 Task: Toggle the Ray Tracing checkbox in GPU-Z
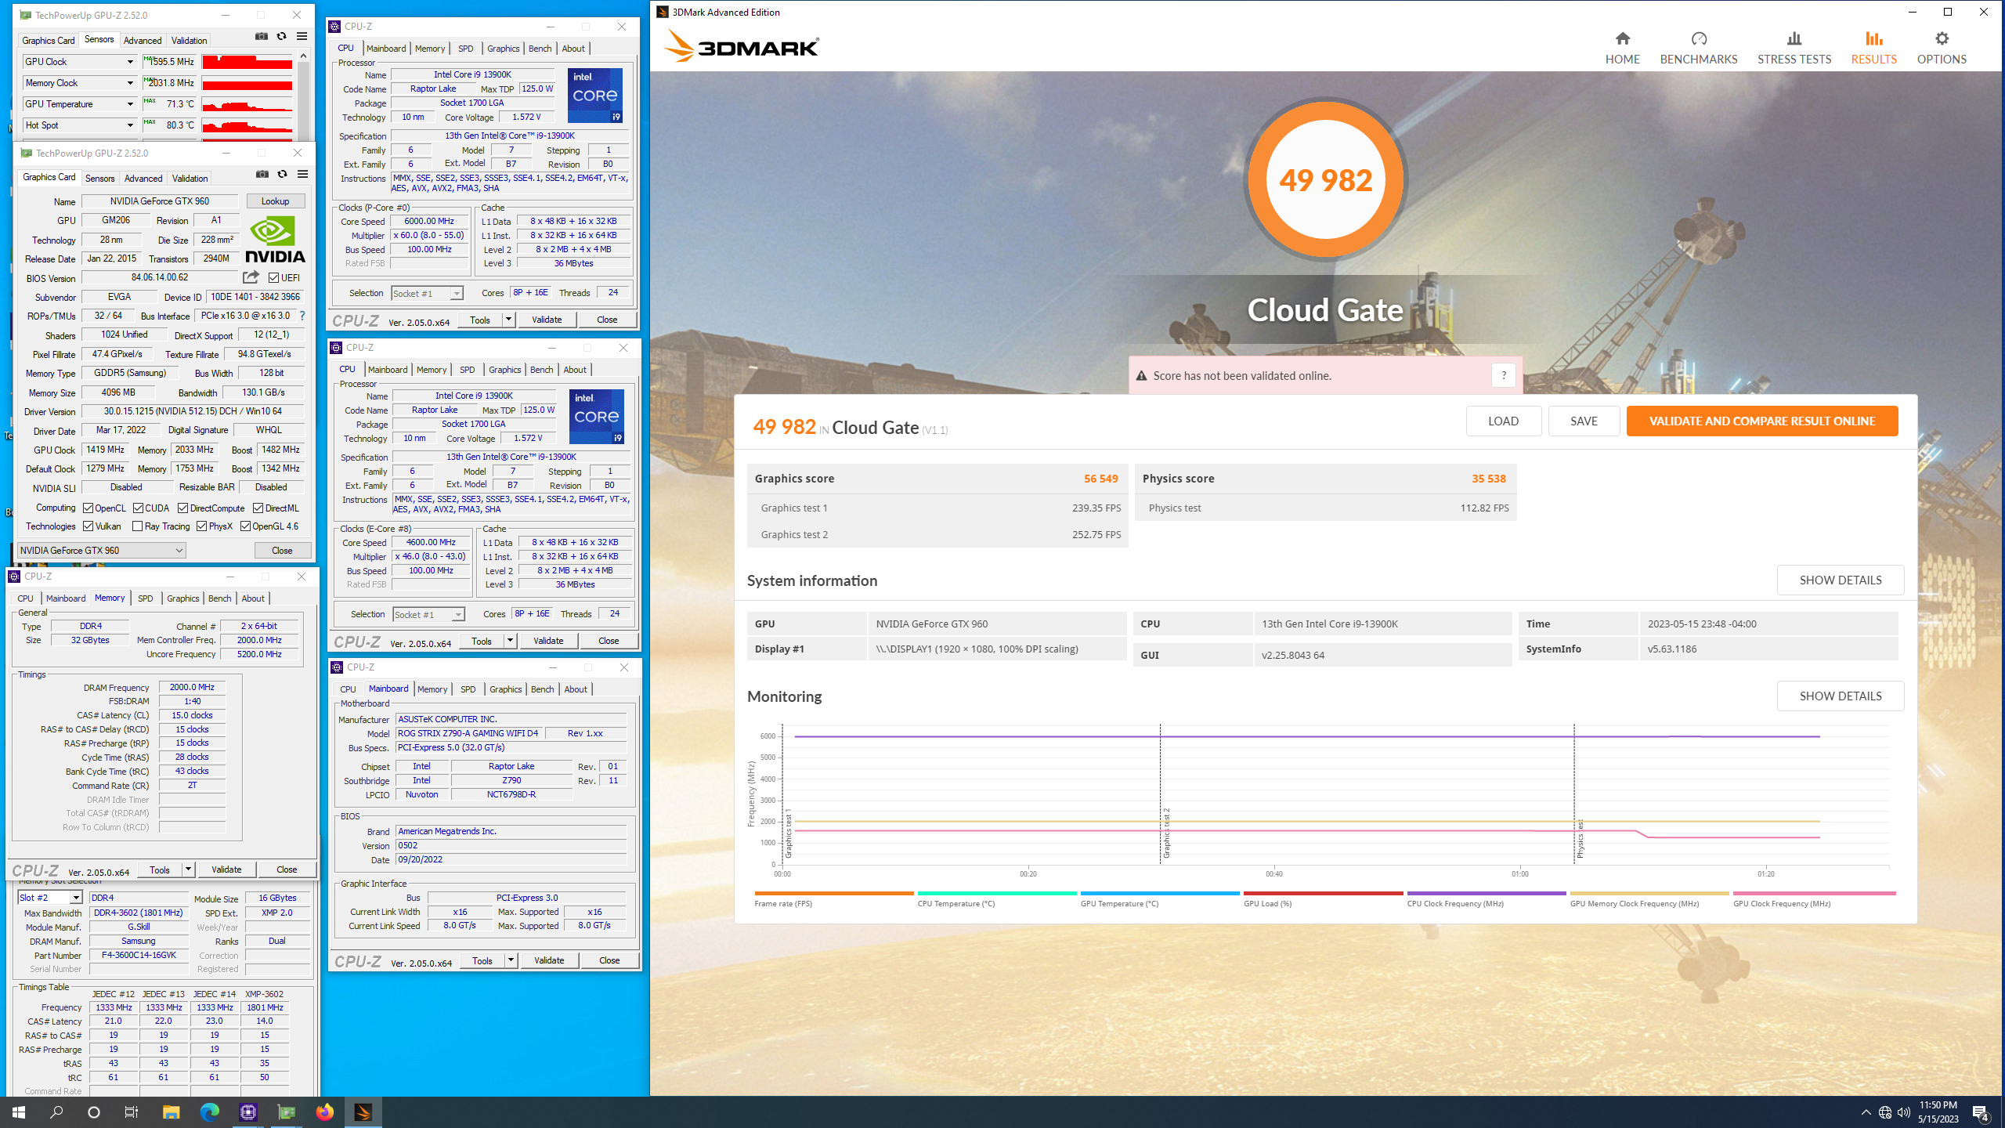[x=138, y=526]
